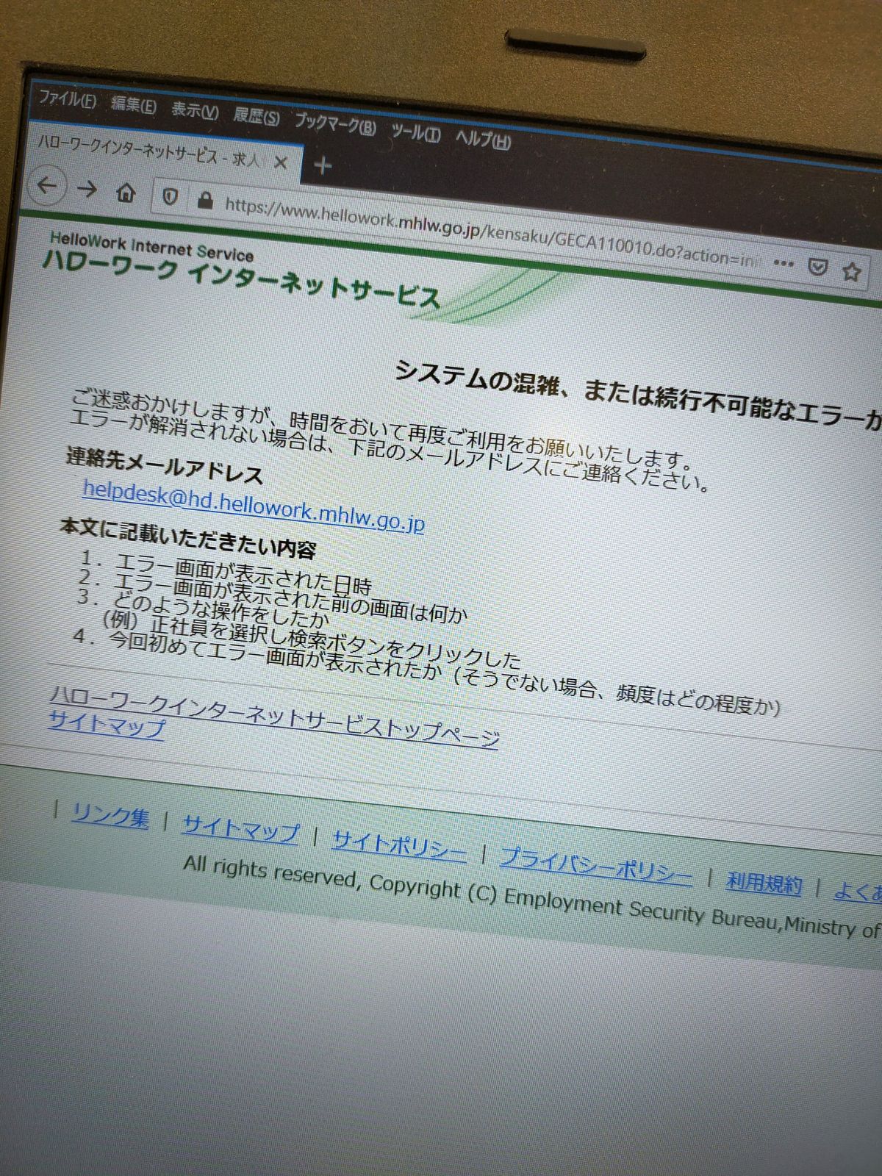Image resolution: width=882 pixels, height=1176 pixels.
Task: Bookmark this page with the star
Action: [851, 271]
